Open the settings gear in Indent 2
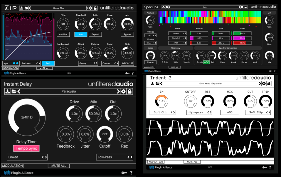The height and width of the screenshot is (177, 281). pyautogui.click(x=264, y=84)
